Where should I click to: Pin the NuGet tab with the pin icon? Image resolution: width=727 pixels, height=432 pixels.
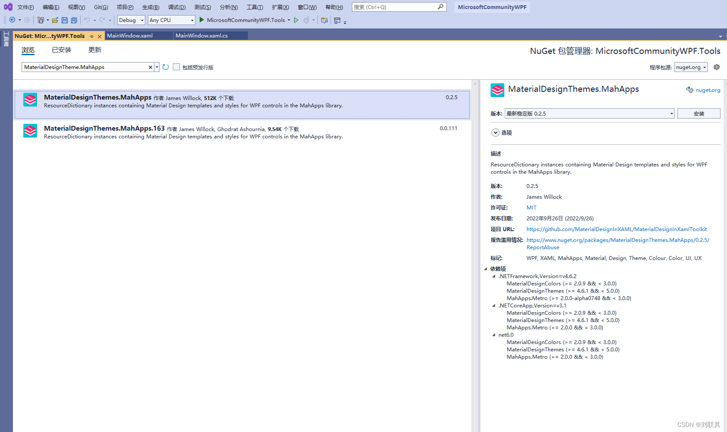[x=91, y=36]
